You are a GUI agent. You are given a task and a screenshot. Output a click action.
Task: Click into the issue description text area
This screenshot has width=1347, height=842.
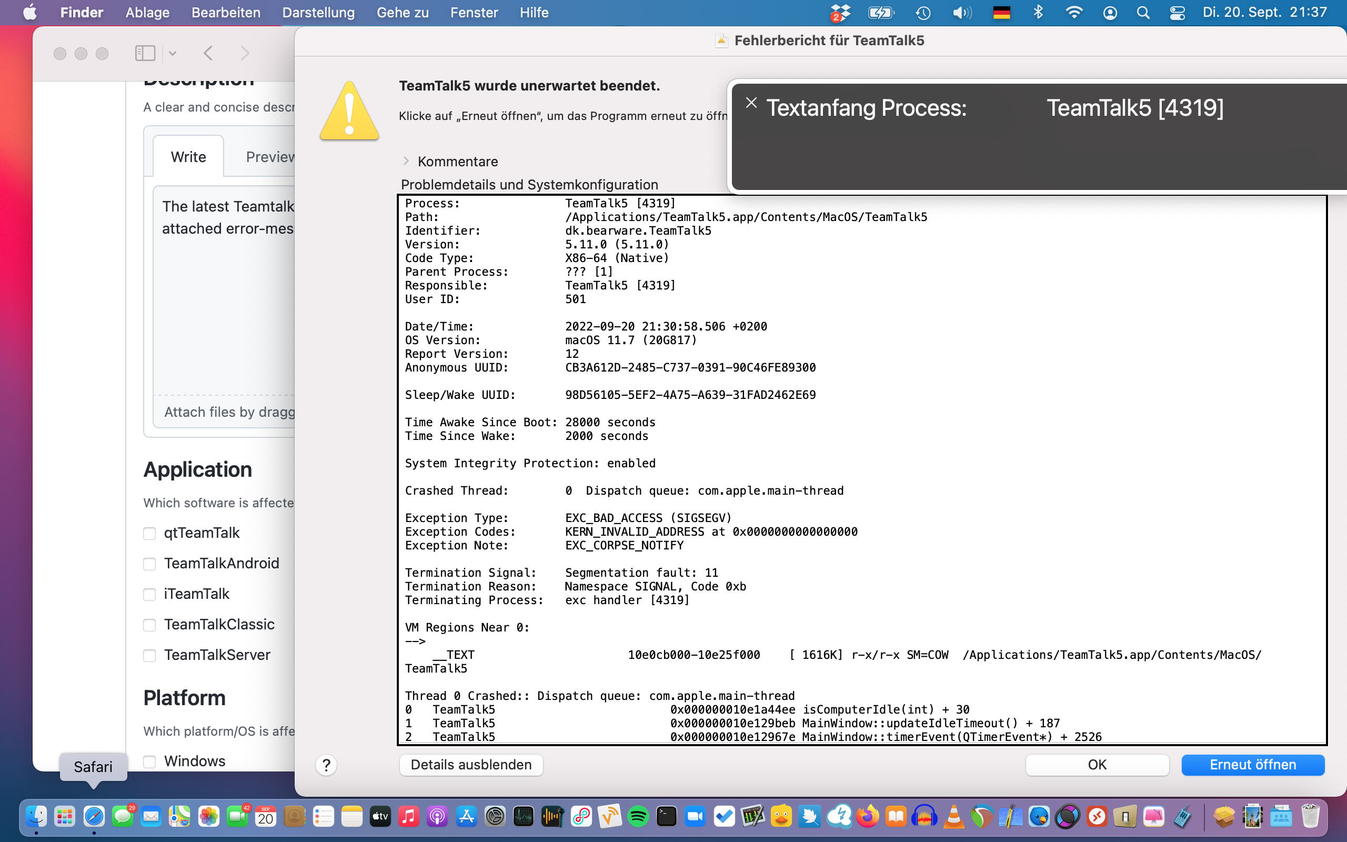pos(224,289)
